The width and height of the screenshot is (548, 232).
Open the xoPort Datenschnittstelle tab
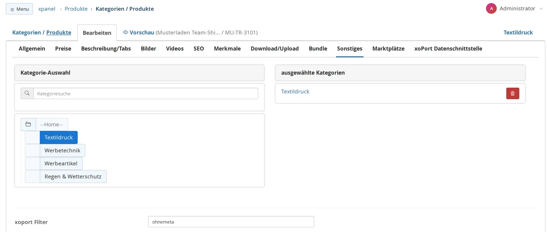[x=448, y=49]
